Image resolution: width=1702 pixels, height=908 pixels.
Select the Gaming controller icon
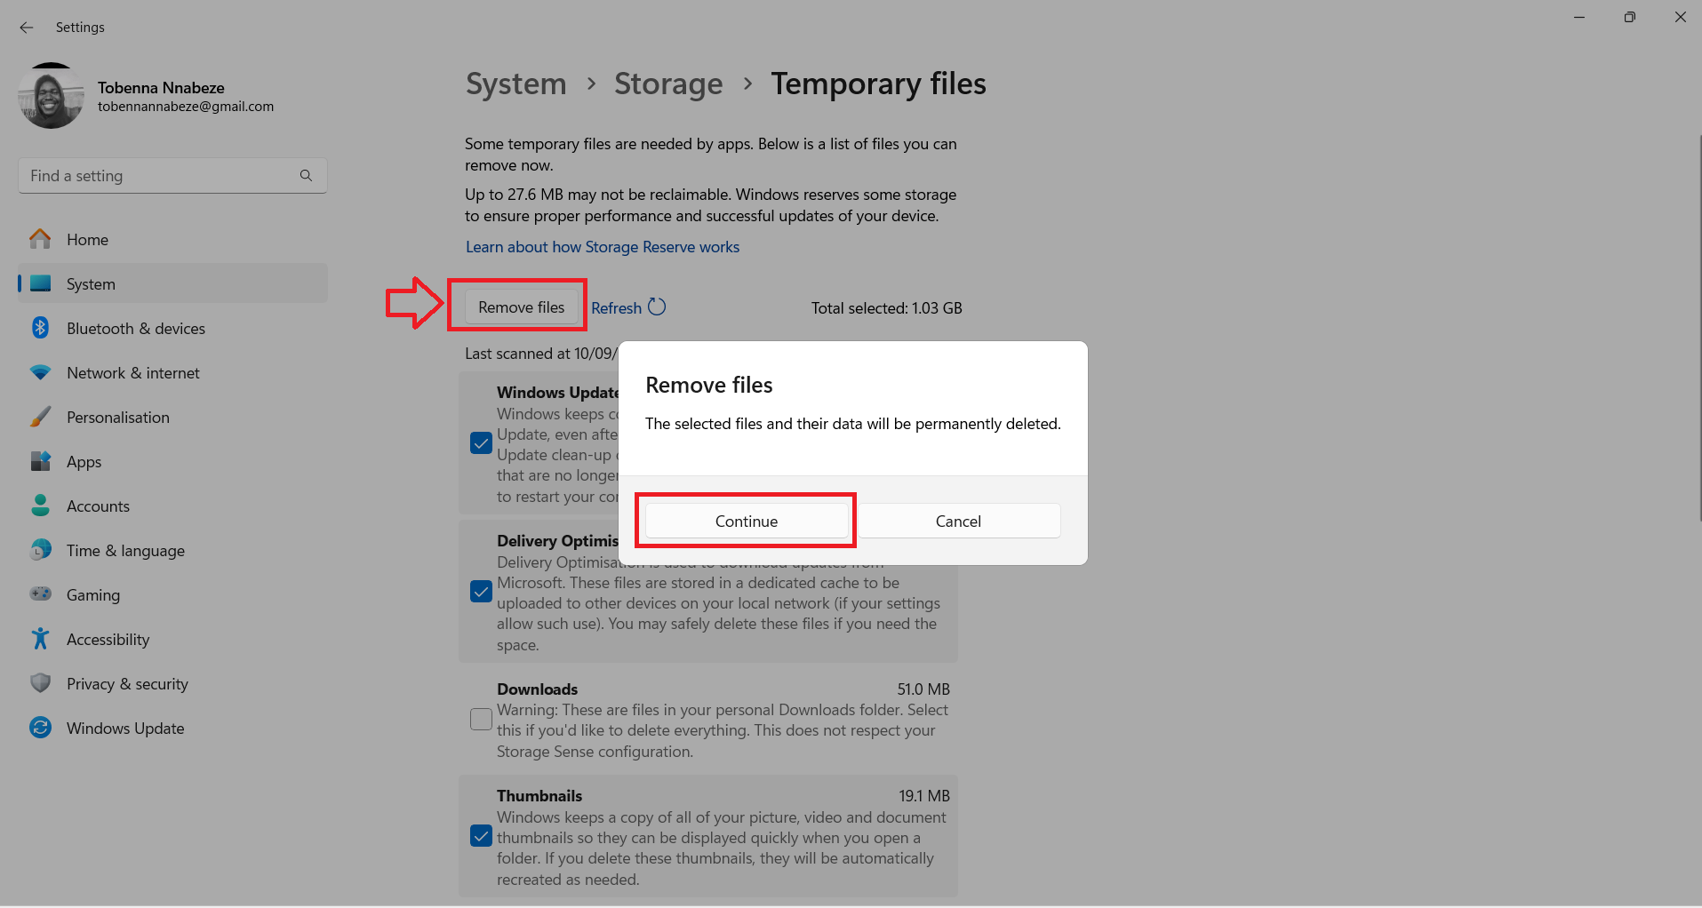(40, 594)
